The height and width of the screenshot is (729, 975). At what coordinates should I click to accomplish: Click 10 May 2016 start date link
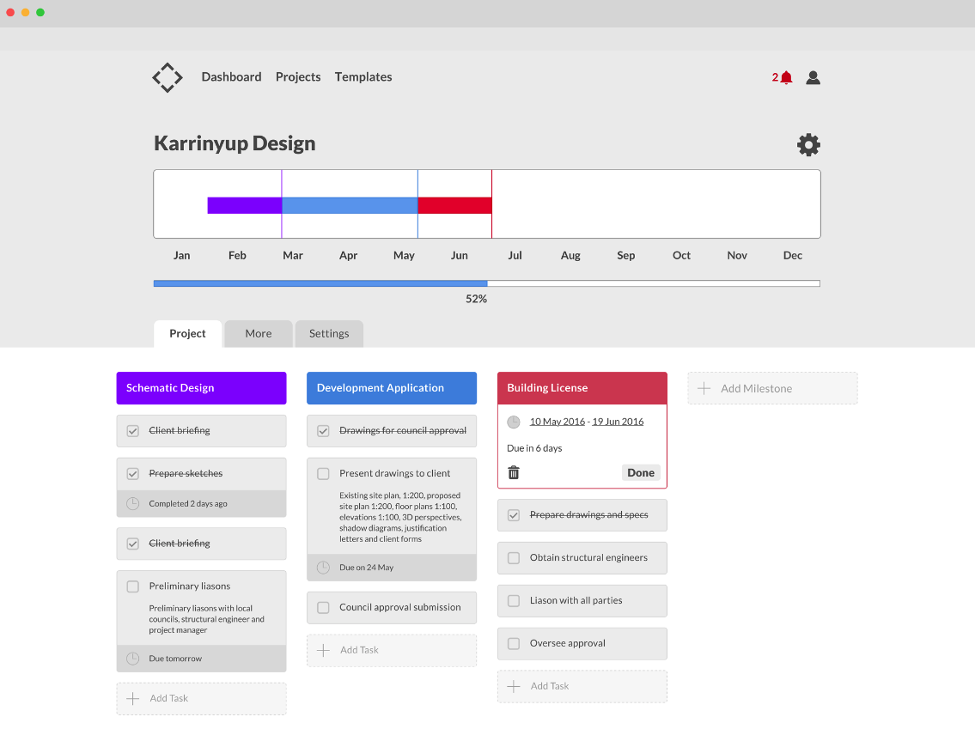(x=558, y=422)
